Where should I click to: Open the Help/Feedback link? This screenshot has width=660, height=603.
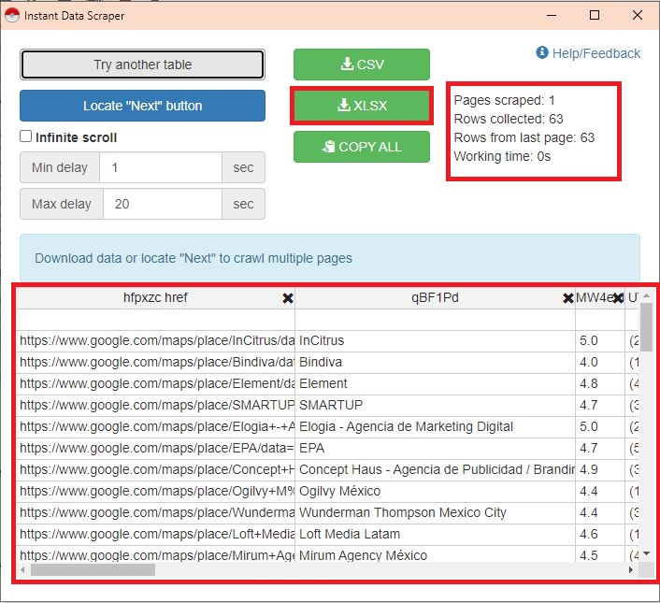coord(595,53)
